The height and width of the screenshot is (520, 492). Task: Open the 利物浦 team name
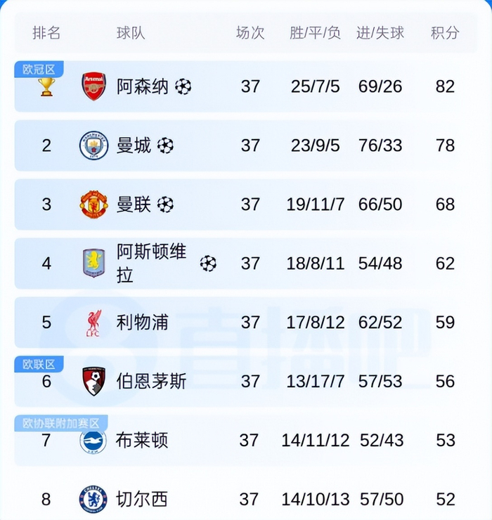coord(142,323)
